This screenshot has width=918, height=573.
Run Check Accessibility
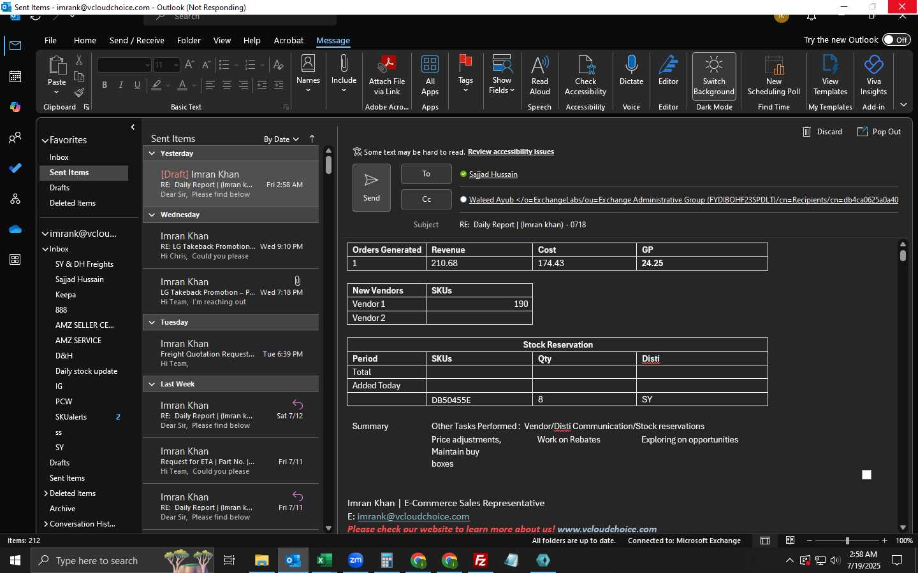585,75
